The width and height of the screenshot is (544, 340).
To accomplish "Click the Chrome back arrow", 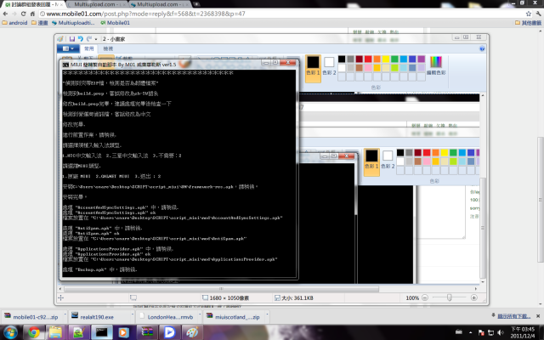I will click(5, 14).
